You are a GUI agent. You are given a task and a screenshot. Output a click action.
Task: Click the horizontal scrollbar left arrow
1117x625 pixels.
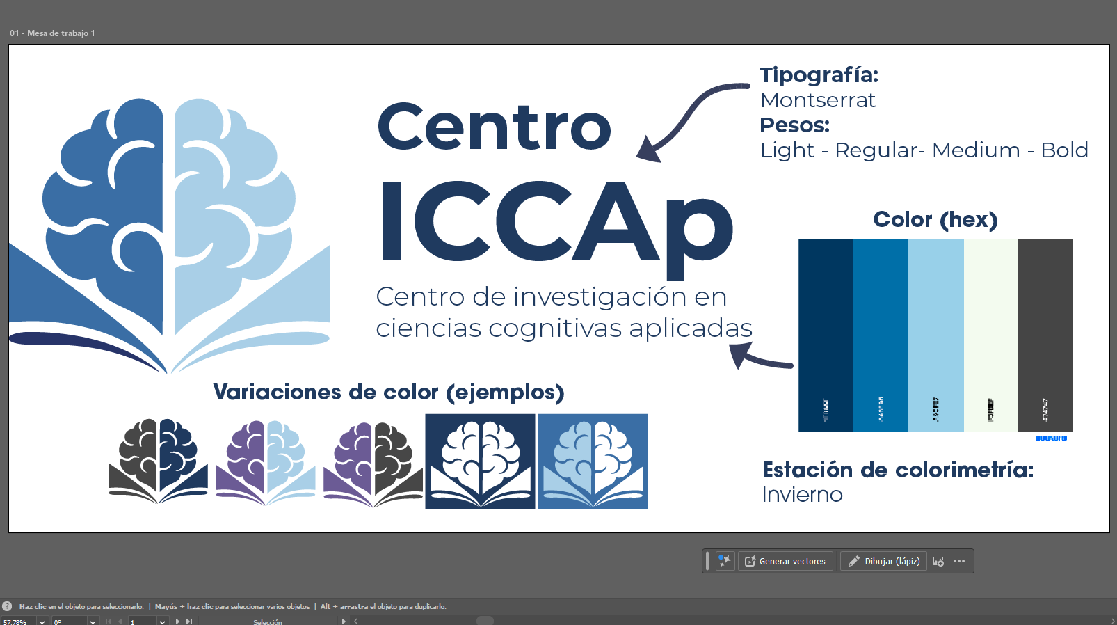coord(355,622)
